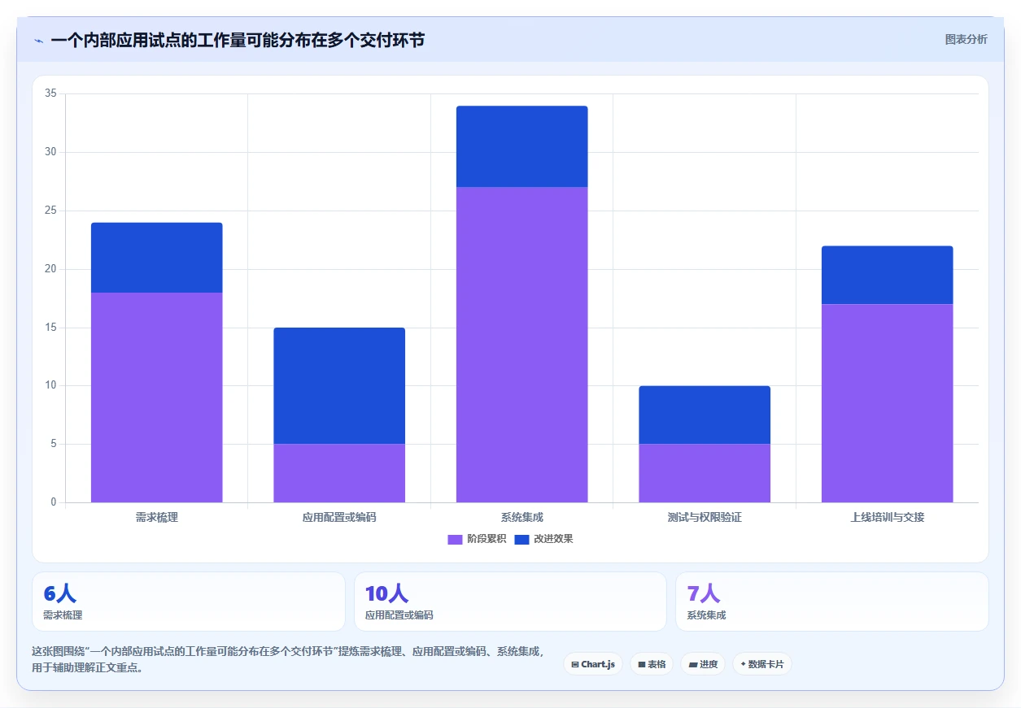Click the 应用配置或编码 x-axis label
The image size is (1021, 708).
[339, 517]
